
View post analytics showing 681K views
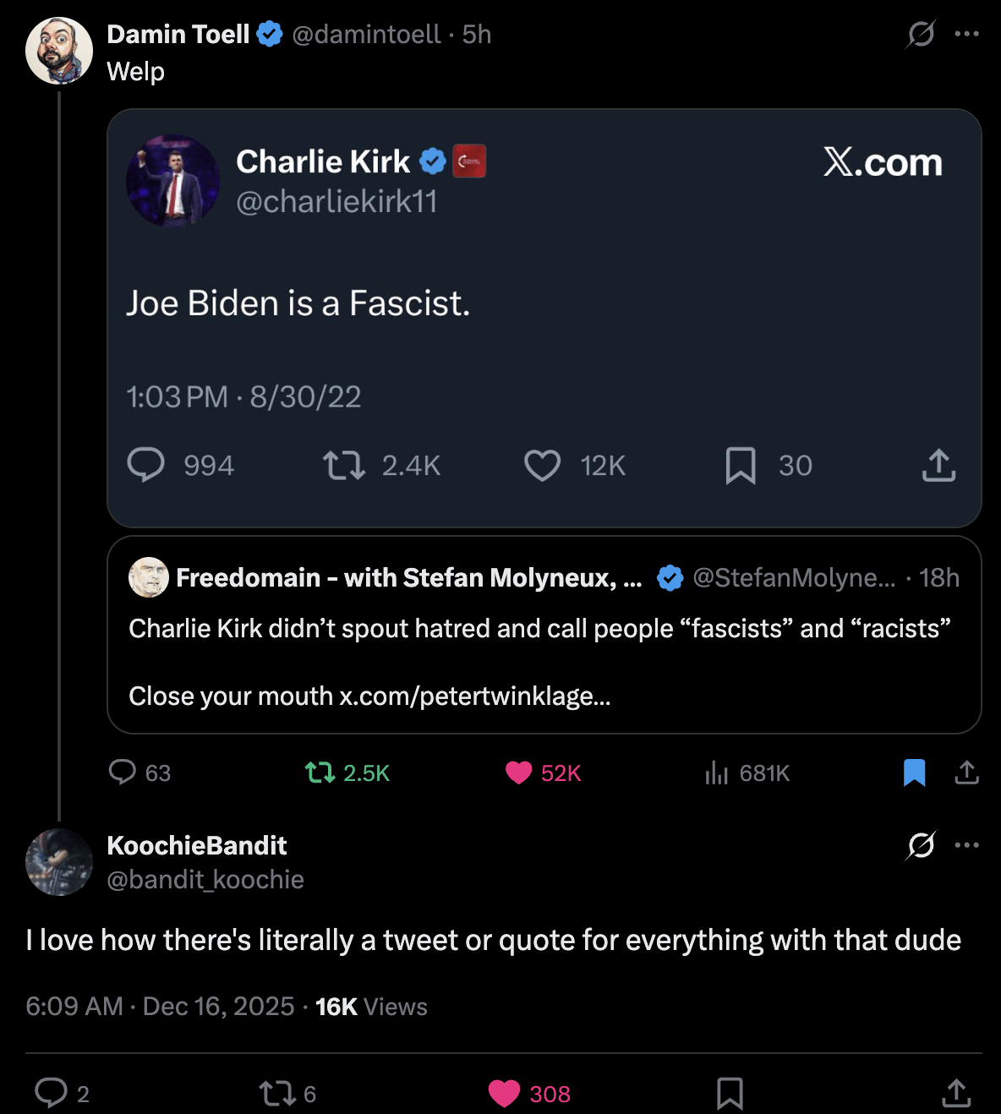(716, 773)
